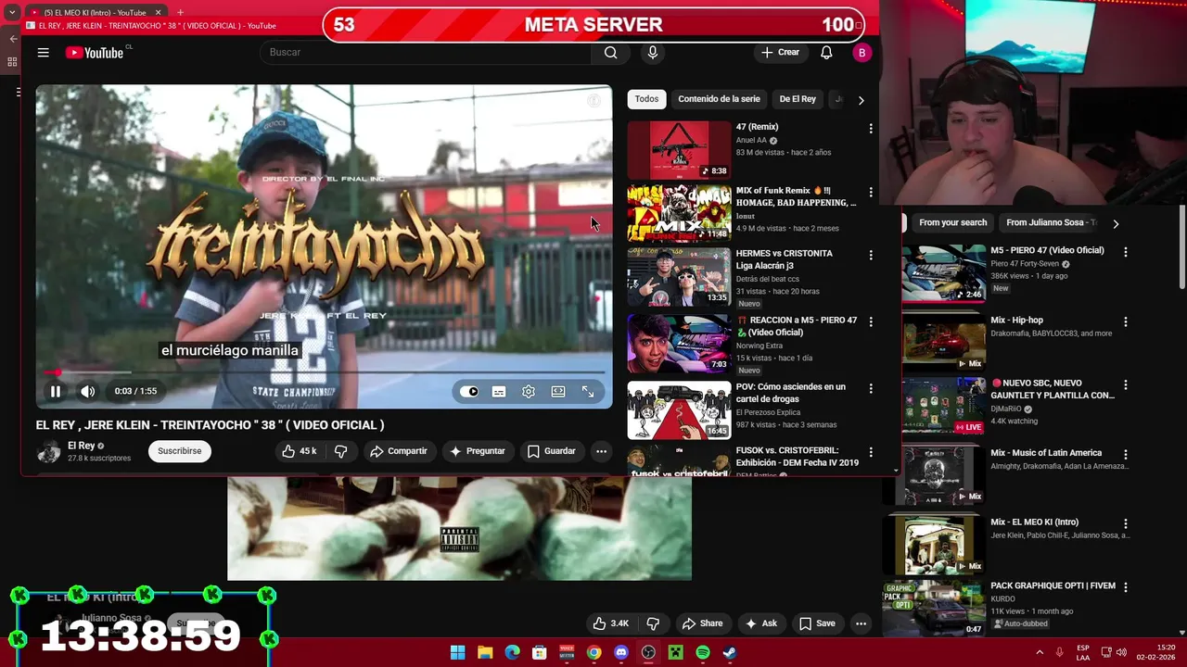Show more filter chips with the right arrow
This screenshot has width=1187, height=667.
coord(861,100)
